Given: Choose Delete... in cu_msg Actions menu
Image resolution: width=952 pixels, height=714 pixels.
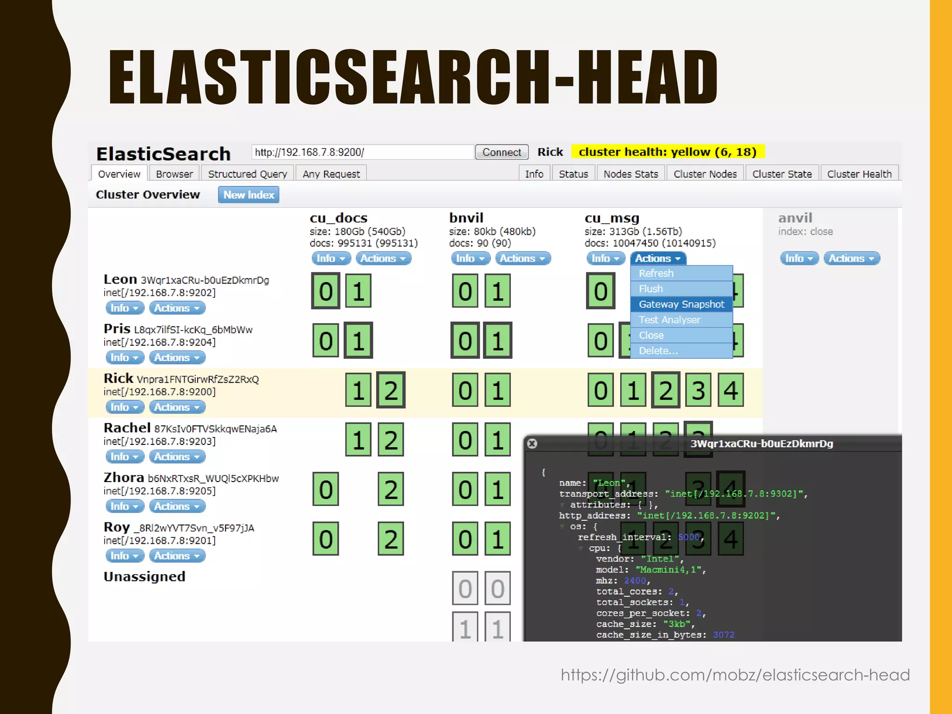Looking at the screenshot, I should click(681, 350).
